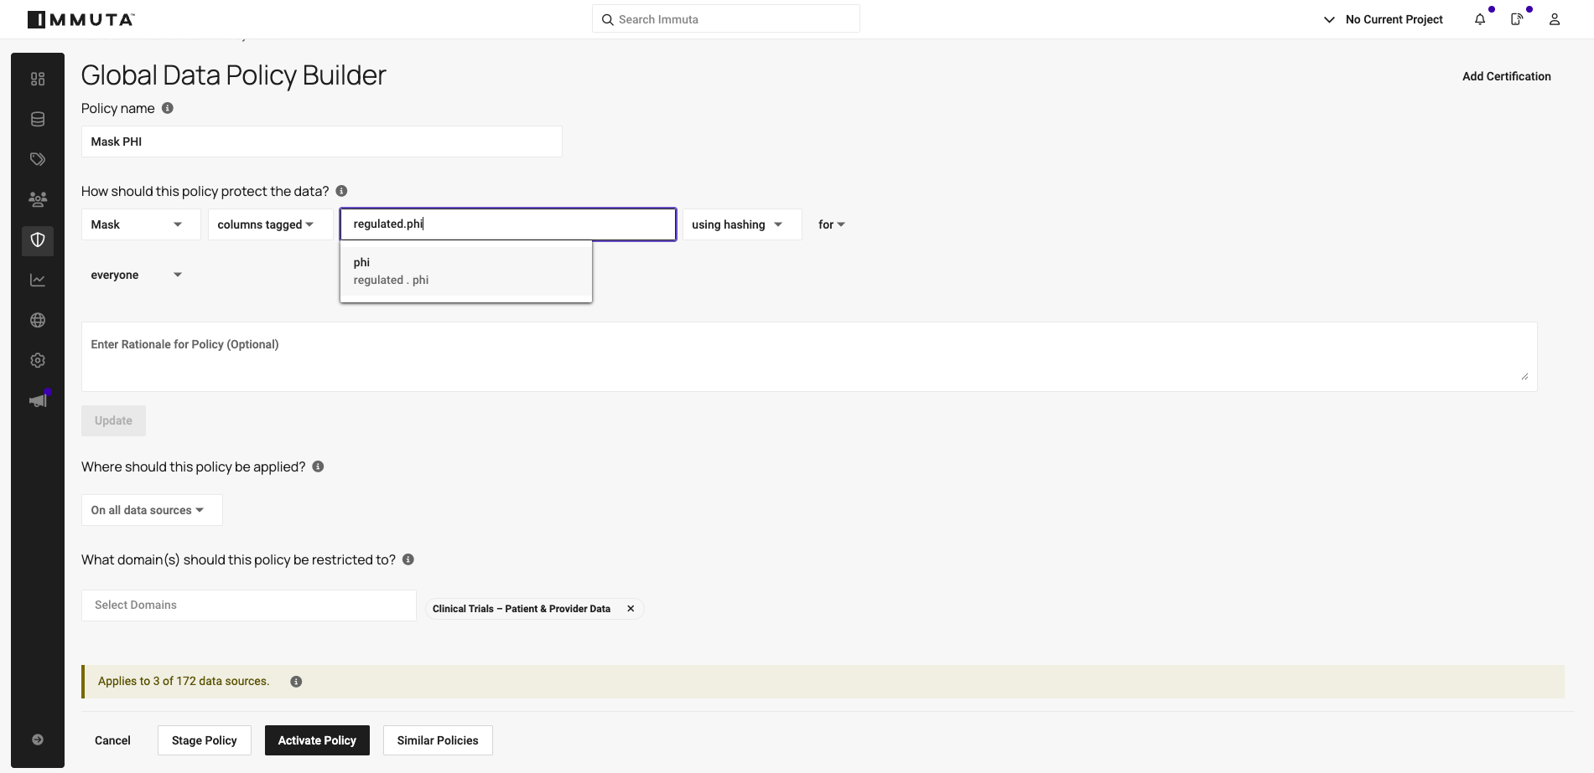Open App Settings gear in sidebar
1594x773 pixels.
pyautogui.click(x=38, y=359)
